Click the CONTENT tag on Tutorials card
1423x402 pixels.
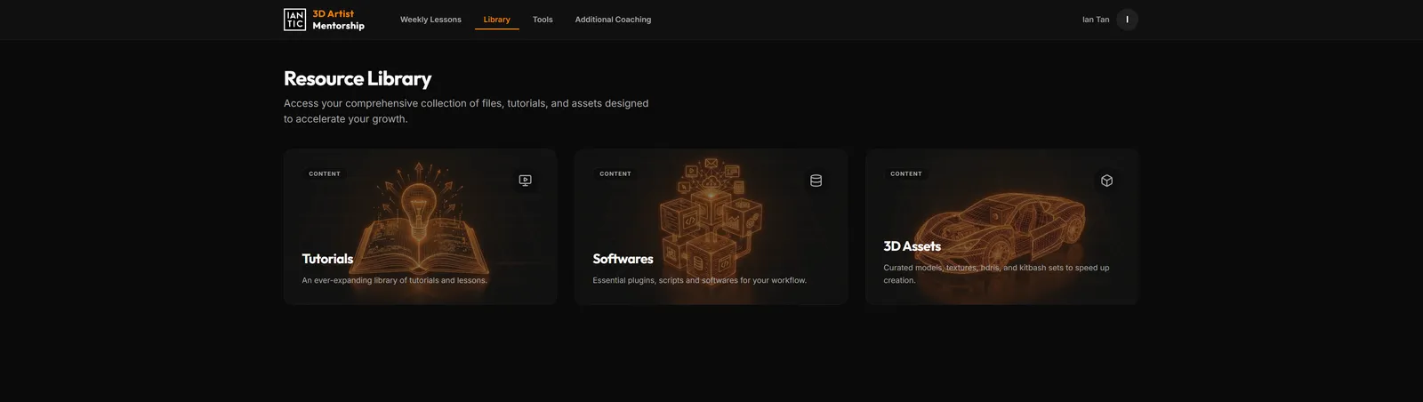[x=325, y=174]
